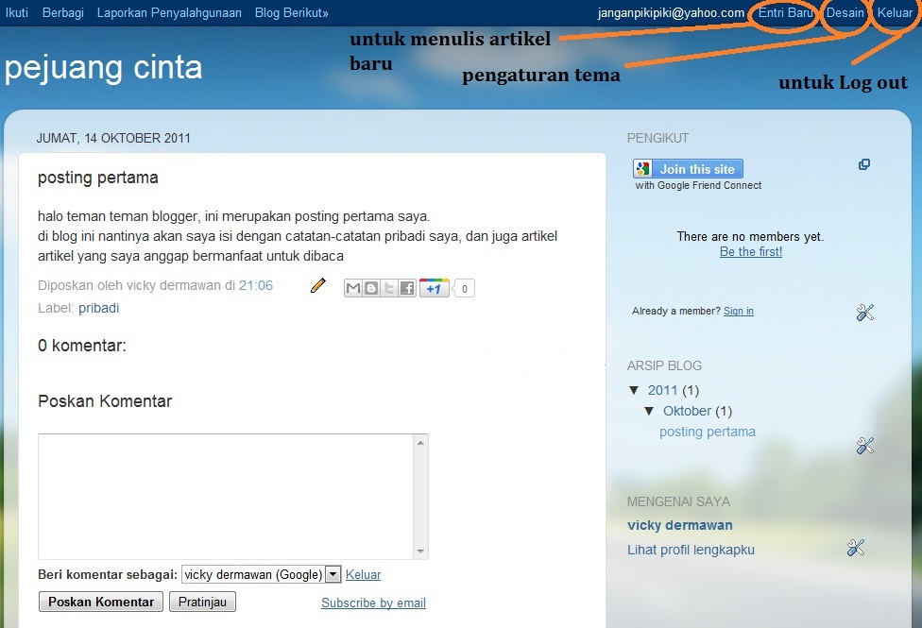Open the pribadi label link
The width and height of the screenshot is (922, 628).
click(x=99, y=308)
